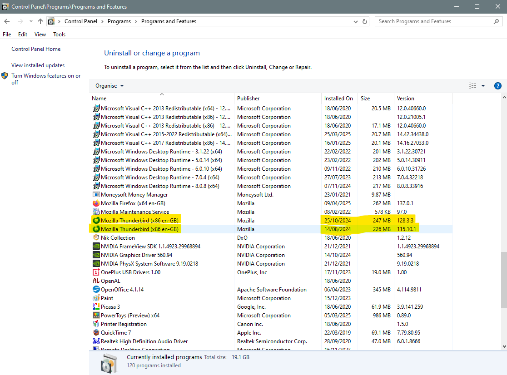Open the Control Panel Home link

(36, 49)
